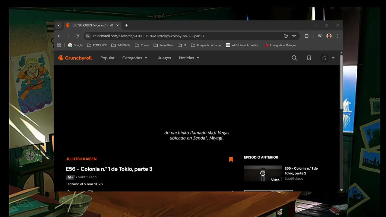Open the tab search dropdown arrow
The image size is (386, 217).
[x=59, y=25]
